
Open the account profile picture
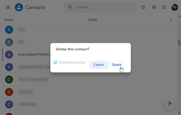[175, 7]
